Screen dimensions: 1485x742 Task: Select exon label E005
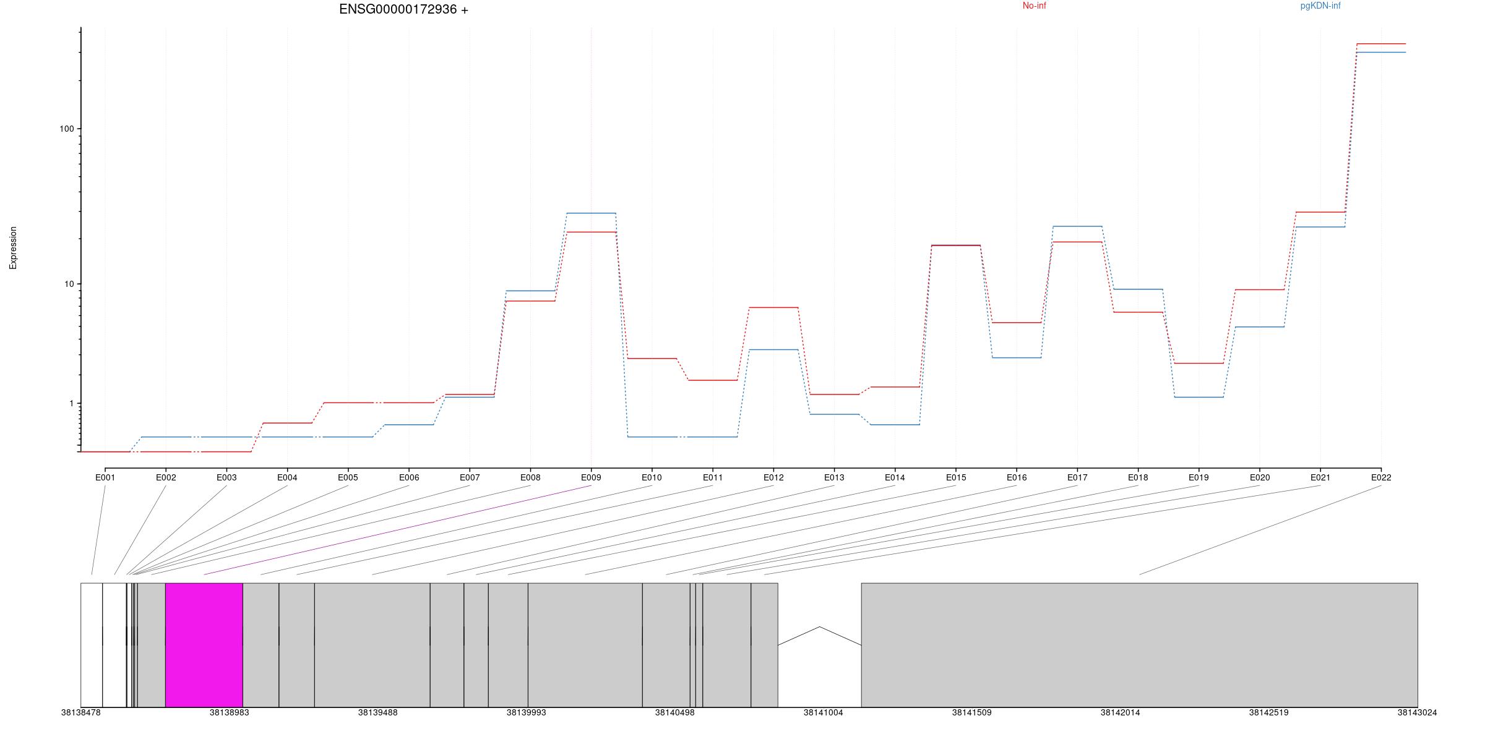click(x=348, y=477)
